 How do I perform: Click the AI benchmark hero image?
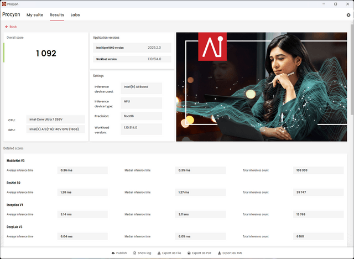pyautogui.click(x=262, y=87)
